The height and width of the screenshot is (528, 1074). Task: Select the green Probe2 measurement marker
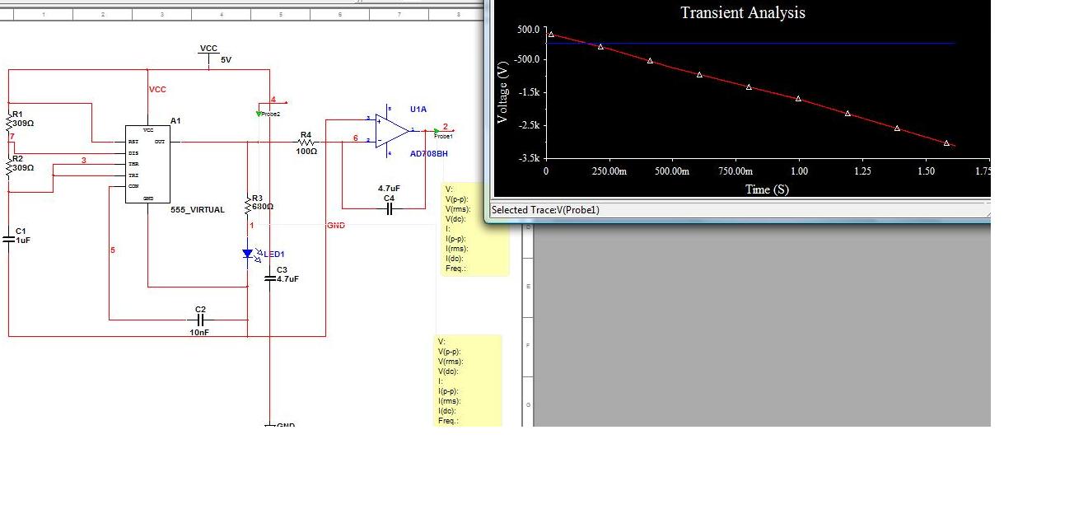pos(259,113)
